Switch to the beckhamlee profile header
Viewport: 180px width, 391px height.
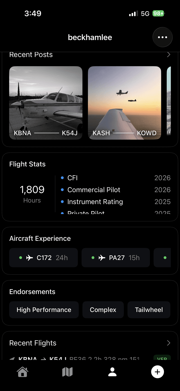90,37
